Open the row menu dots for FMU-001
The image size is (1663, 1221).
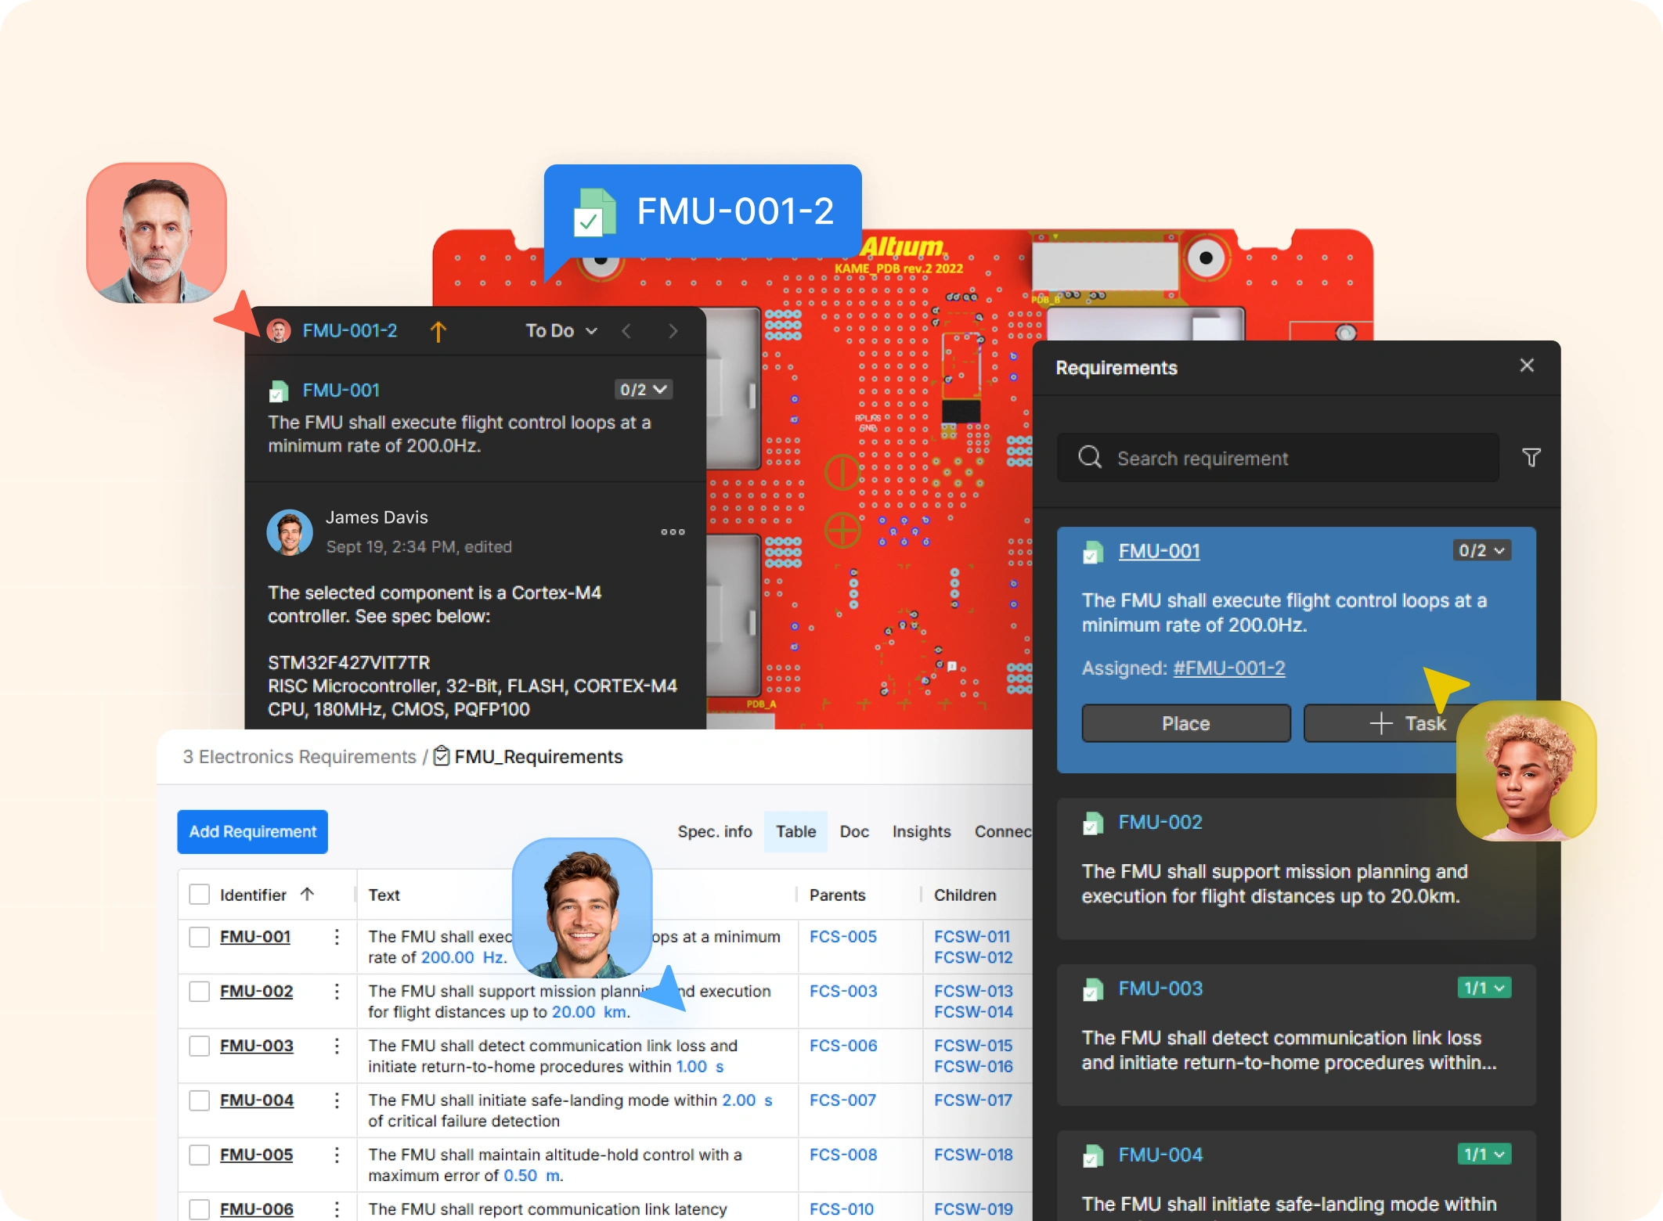pos(337,937)
